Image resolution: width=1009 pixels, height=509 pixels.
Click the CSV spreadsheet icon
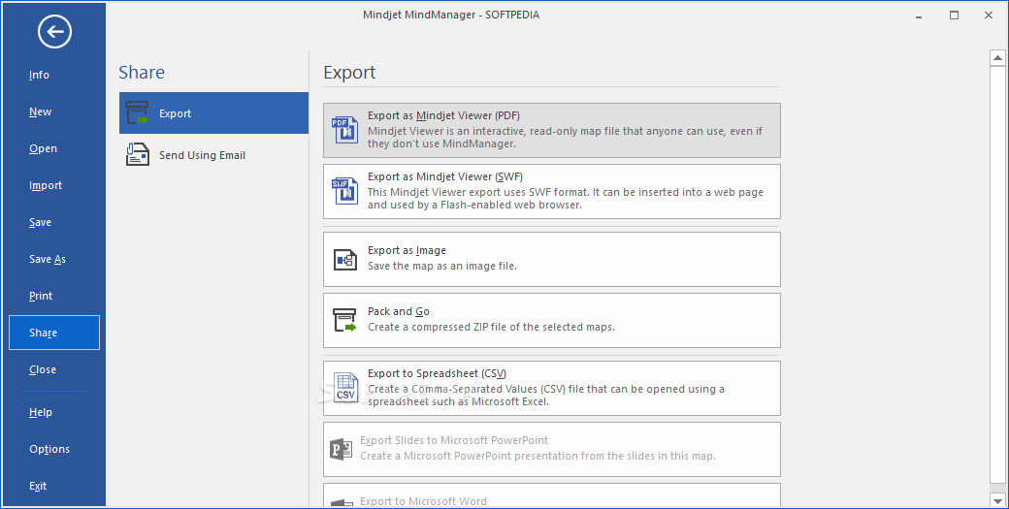(x=345, y=388)
